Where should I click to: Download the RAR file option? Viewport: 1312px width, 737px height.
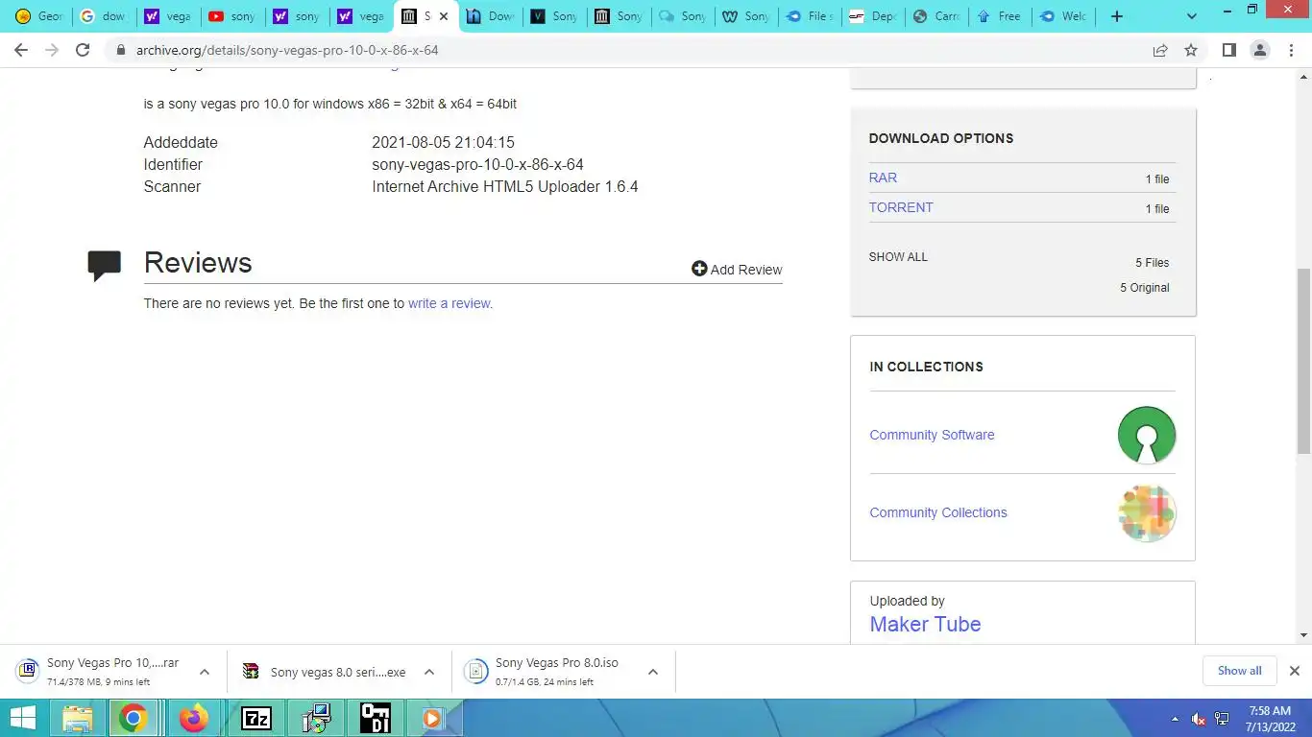(x=883, y=178)
